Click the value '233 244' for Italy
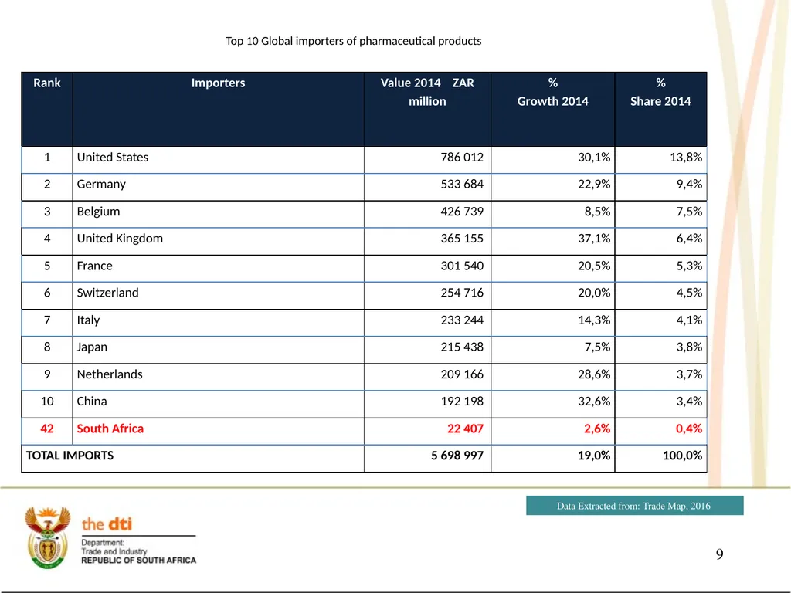The width and height of the screenshot is (791, 593). coord(462,320)
